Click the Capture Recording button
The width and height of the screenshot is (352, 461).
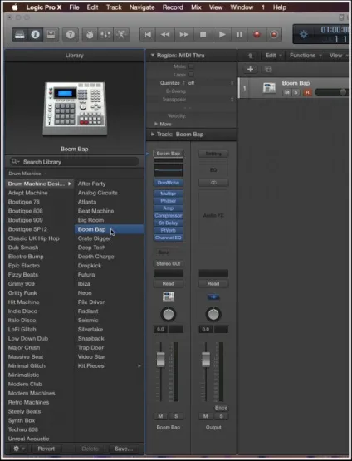pos(274,35)
